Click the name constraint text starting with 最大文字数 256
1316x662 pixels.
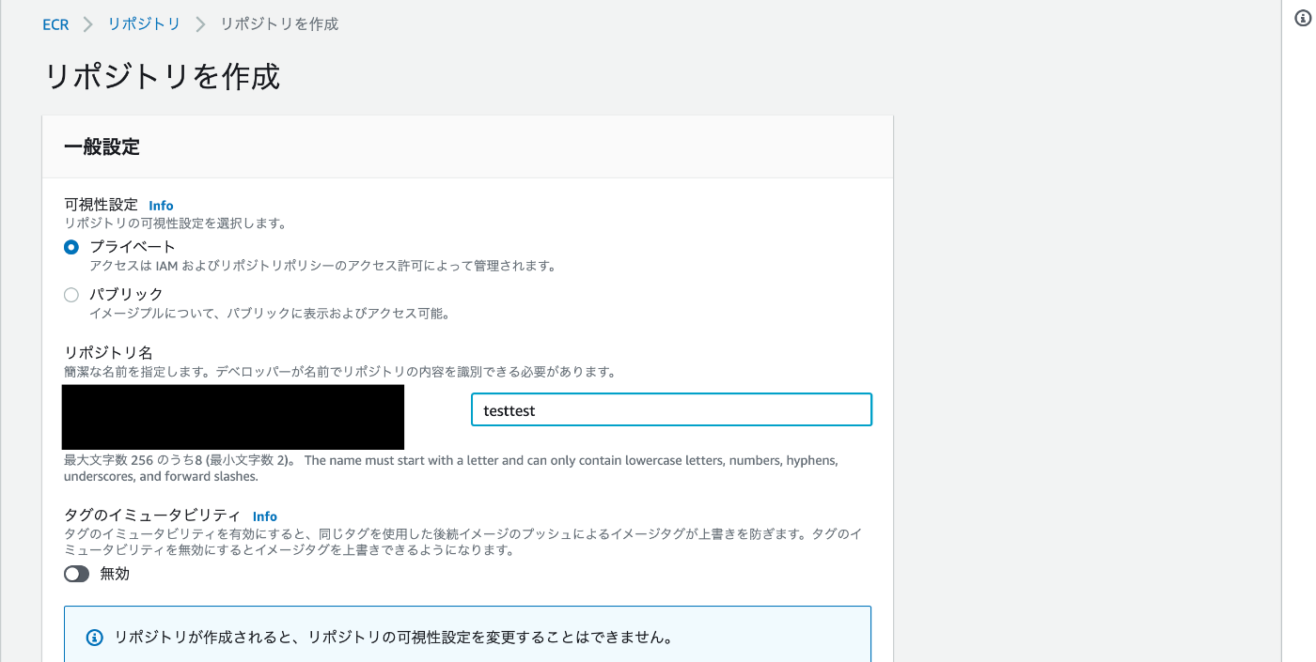pyautogui.click(x=451, y=469)
